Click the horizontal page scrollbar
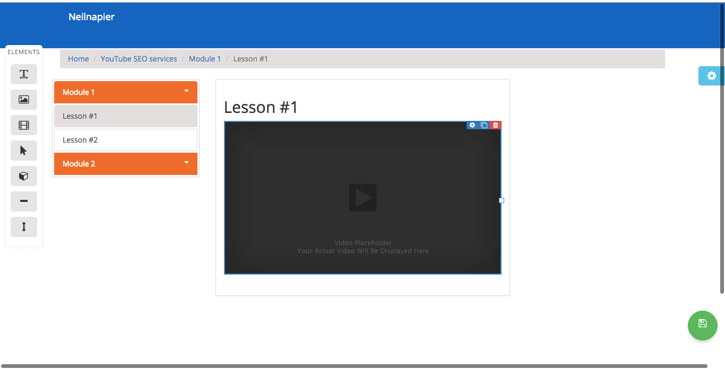 pyautogui.click(x=355, y=366)
